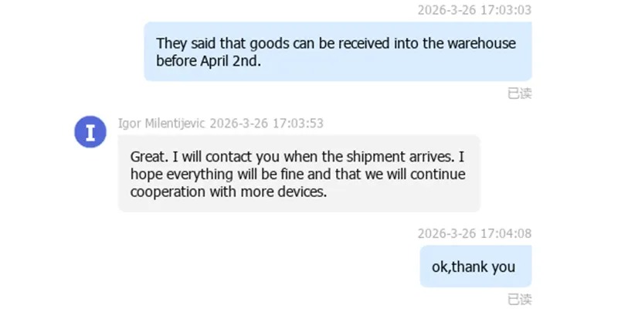The height and width of the screenshot is (309, 618).
Task: Click the read receipt below "ok,thank you"
Action: [519, 299]
